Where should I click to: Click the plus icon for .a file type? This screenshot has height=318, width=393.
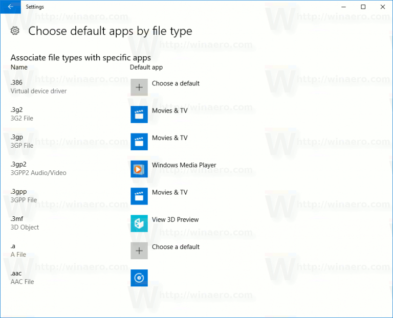(139, 251)
